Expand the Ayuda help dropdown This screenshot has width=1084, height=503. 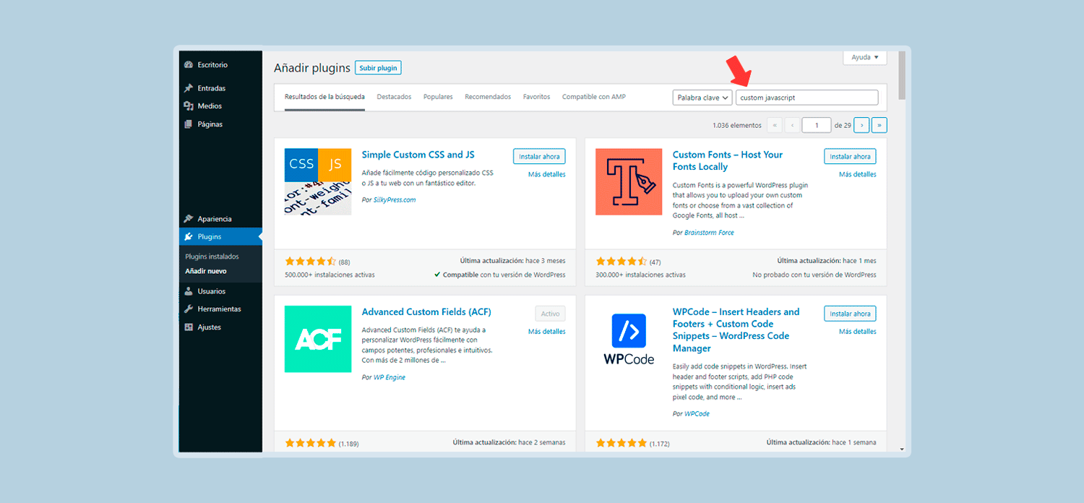point(865,57)
